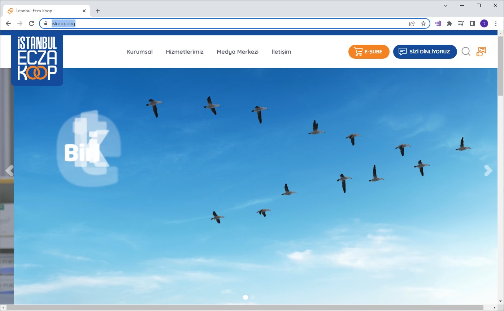Screen dimensions: 504x311
Task: Minimize the Chrome window
Action: [x=462, y=5]
